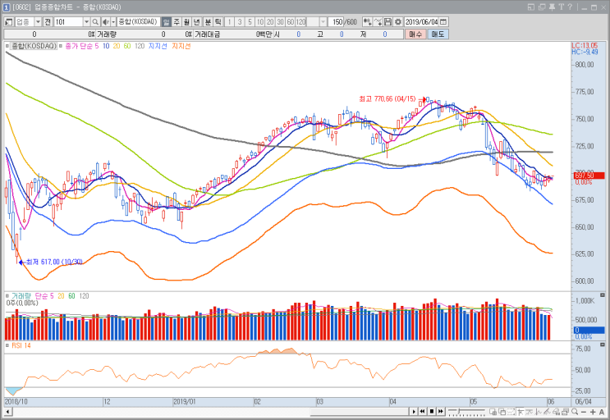
Task: Click the 5-day moving average legend number
Action: [97, 46]
